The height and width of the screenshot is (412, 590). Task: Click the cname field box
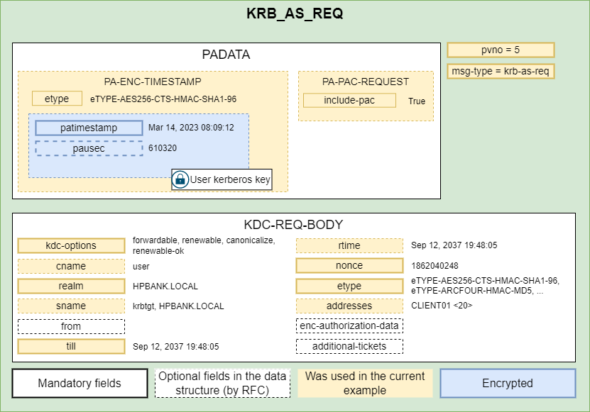[71, 266]
